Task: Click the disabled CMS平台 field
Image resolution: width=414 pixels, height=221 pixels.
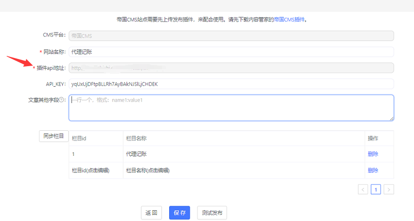Action: click(231, 36)
